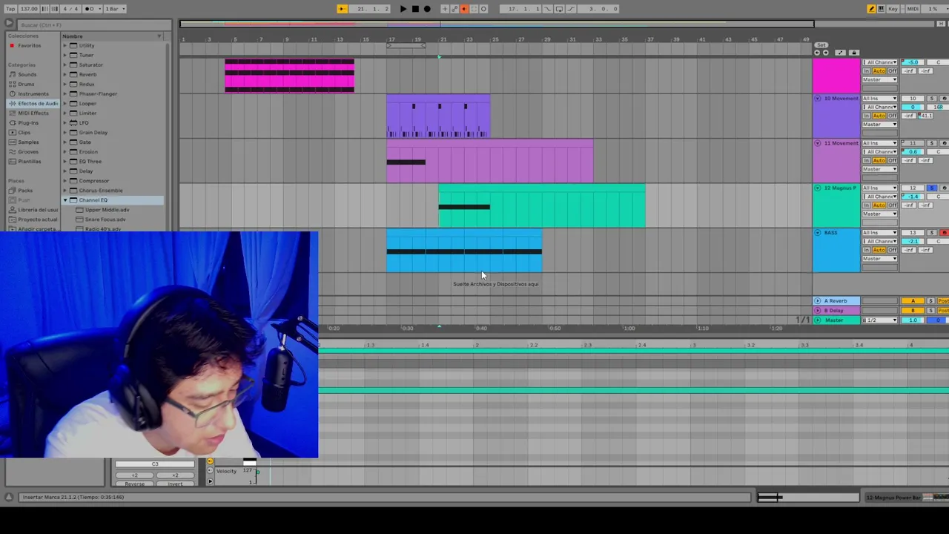Adjust track 10 pan 16R control

coord(938,108)
